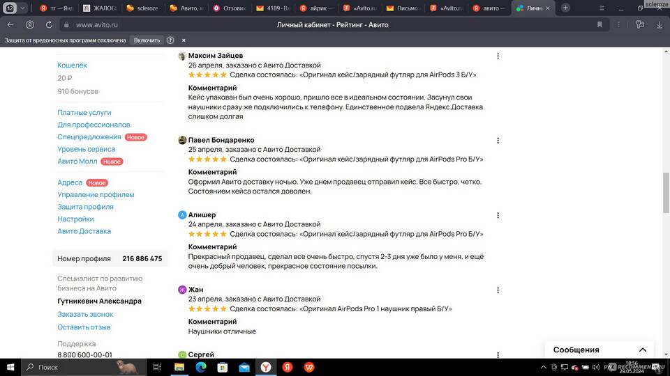Click Включить to enable malware protection

coord(147,40)
